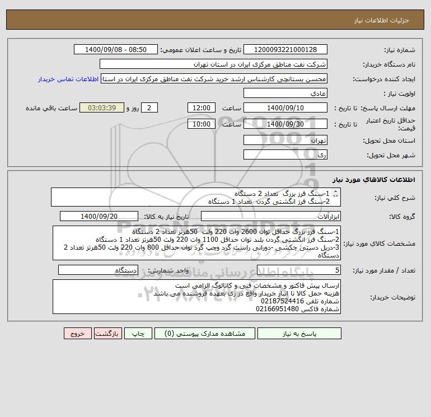Screen dimensions: 431x417
Task: Click the چاپ print button
Action: (138, 334)
